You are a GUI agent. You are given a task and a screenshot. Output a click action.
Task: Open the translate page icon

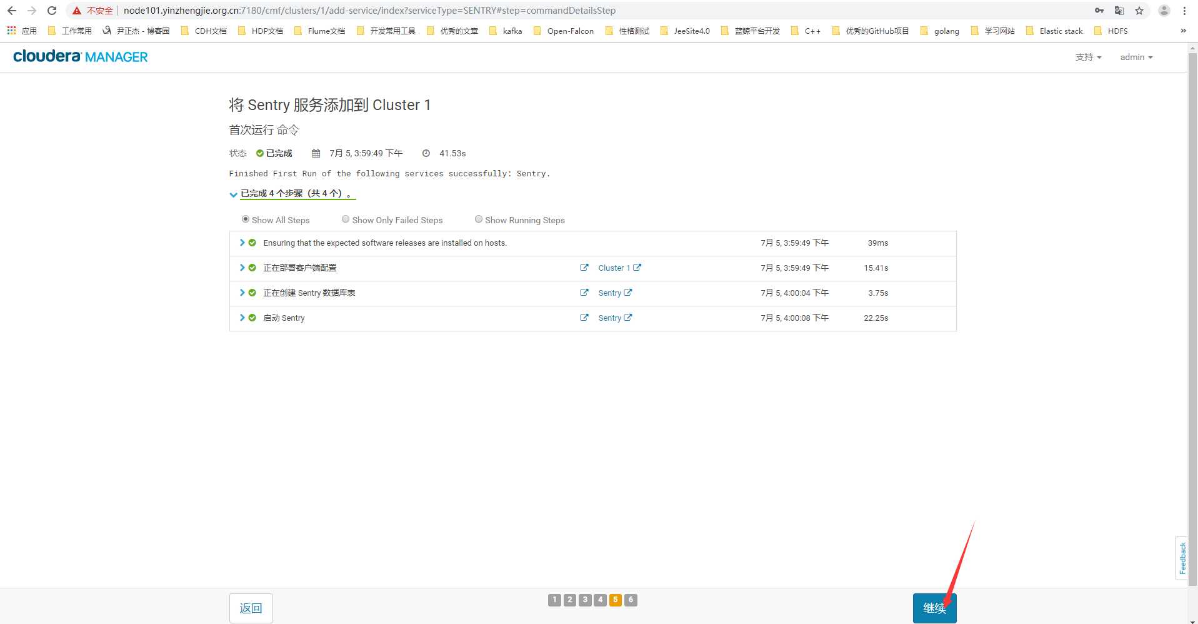coord(1119,11)
